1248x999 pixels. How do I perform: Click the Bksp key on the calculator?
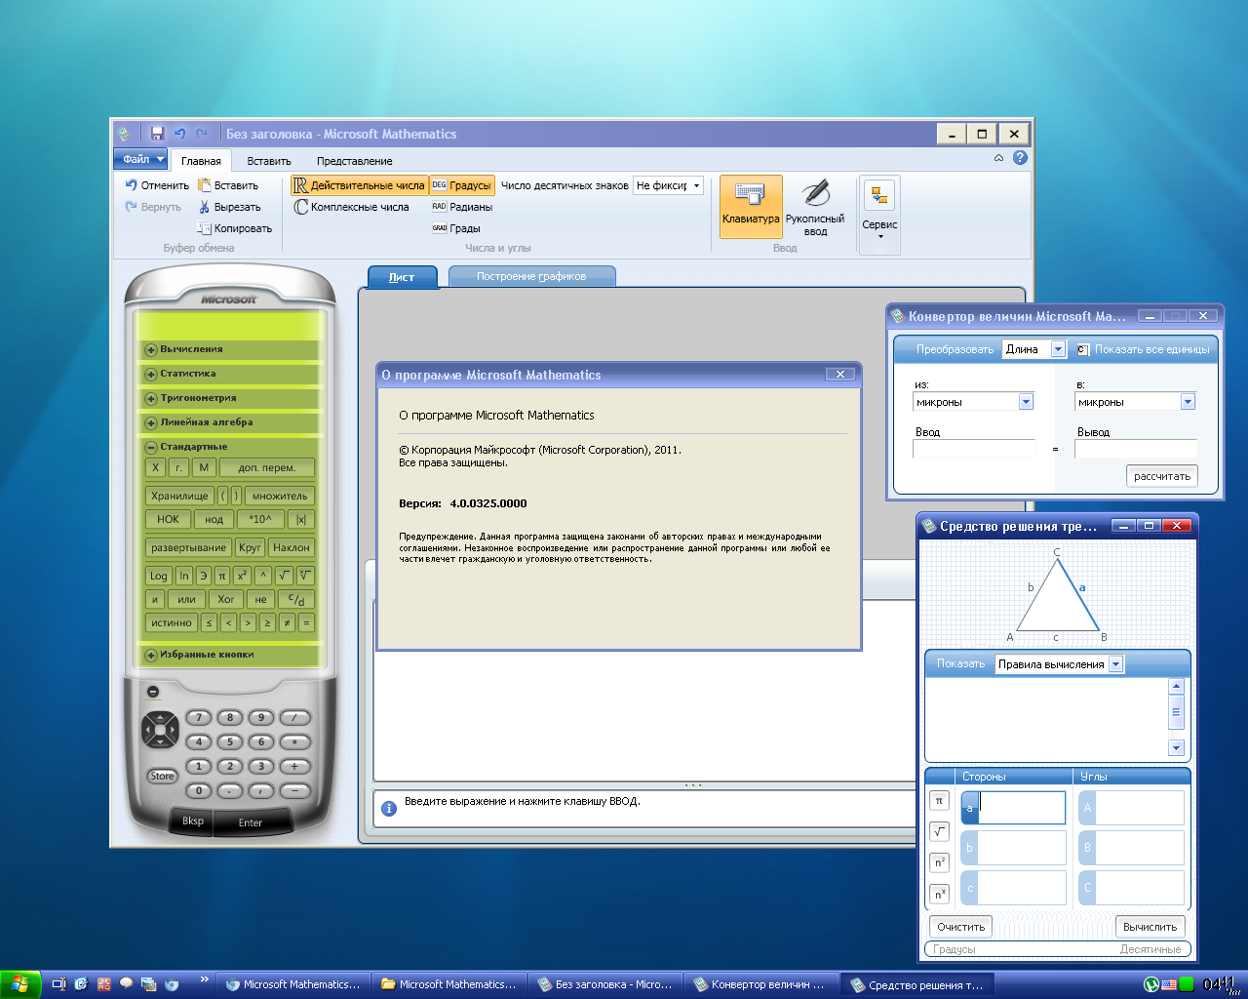[193, 820]
